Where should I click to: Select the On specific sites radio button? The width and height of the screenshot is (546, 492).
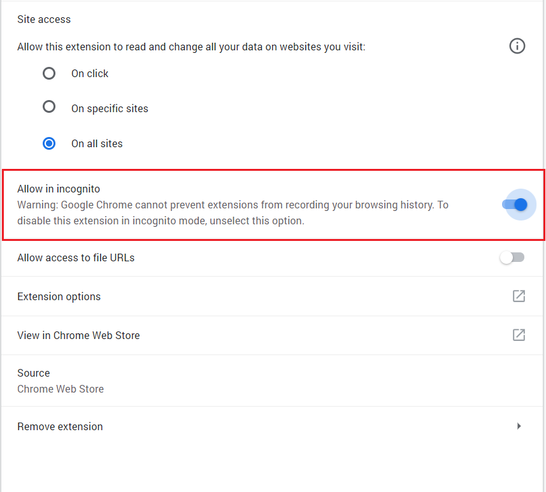(49, 106)
